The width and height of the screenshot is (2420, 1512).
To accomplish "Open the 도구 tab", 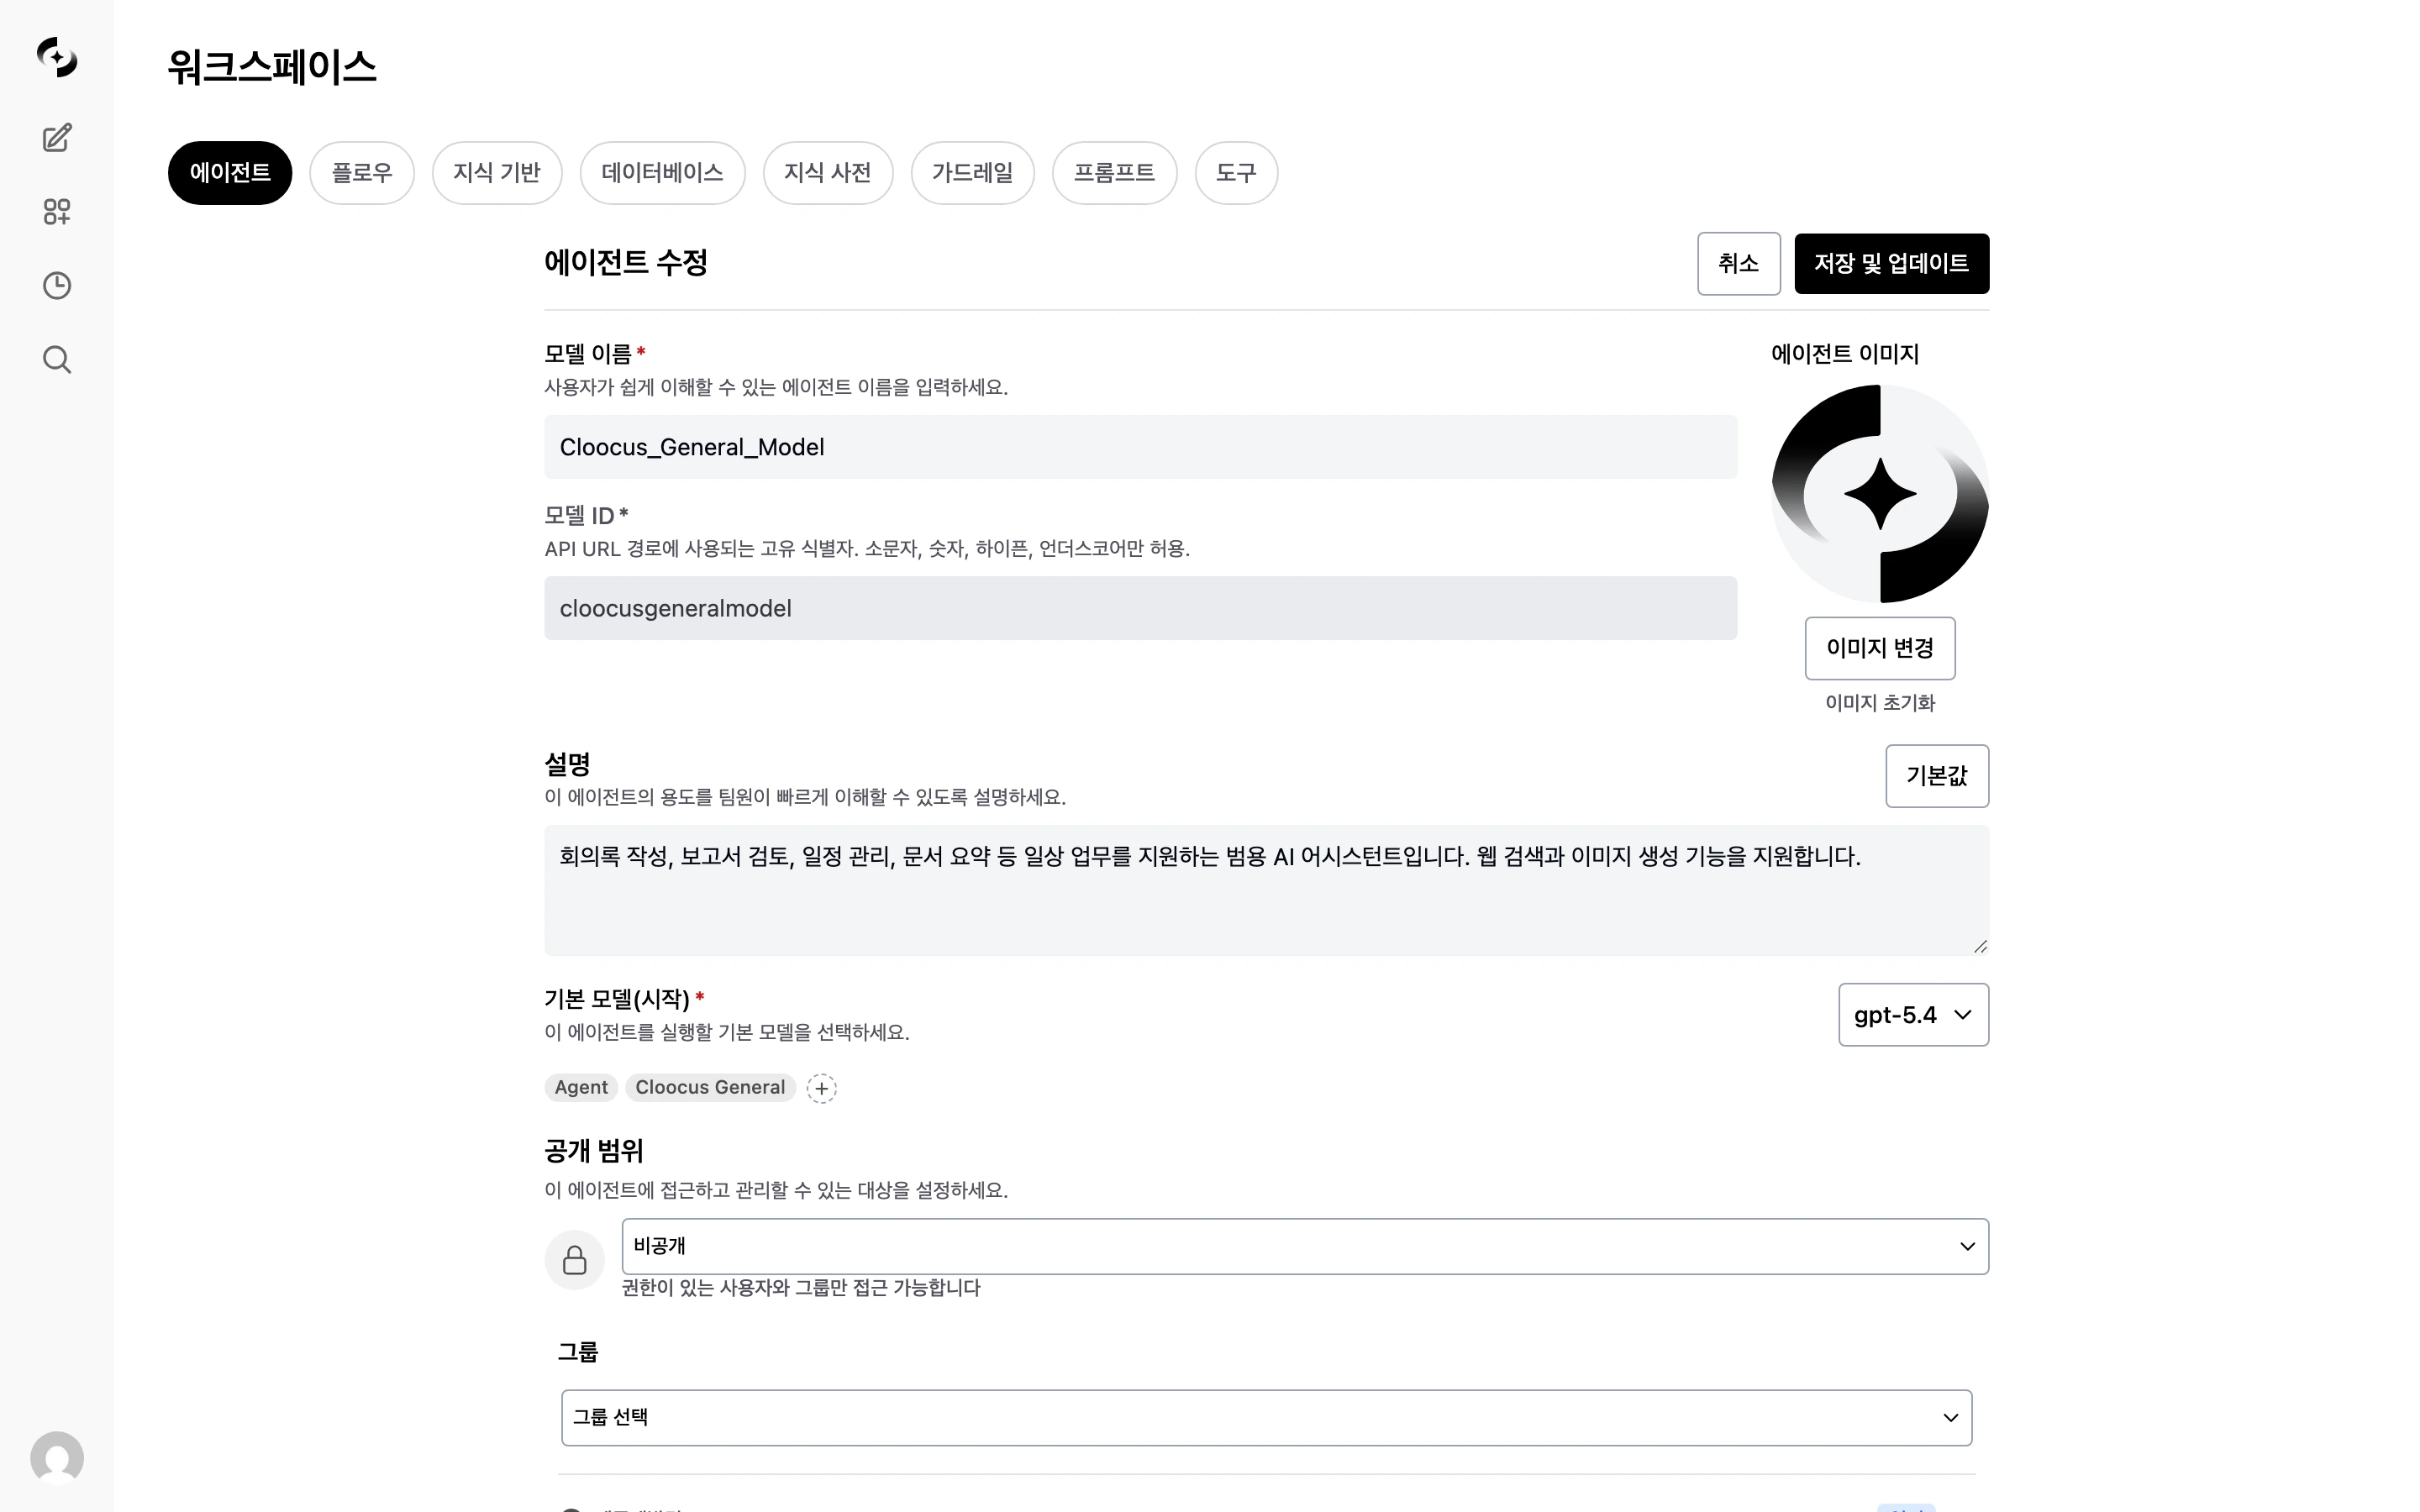I will coord(1235,172).
